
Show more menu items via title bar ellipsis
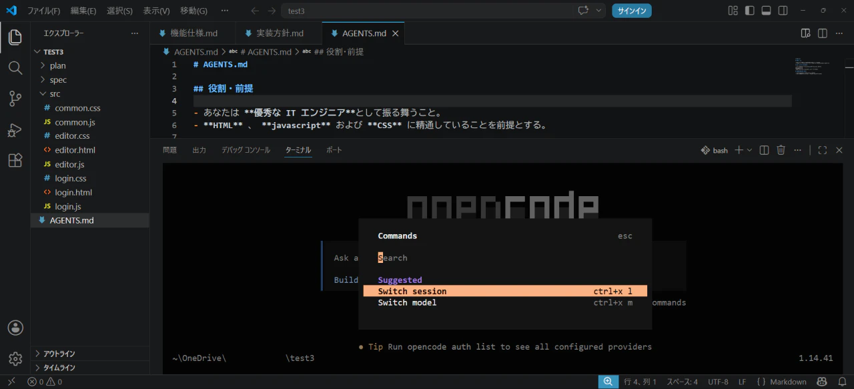(x=224, y=11)
